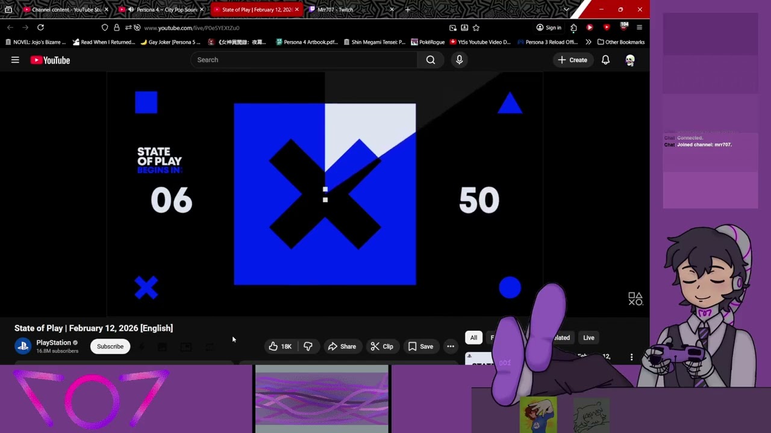Click the State of Play countdown video player
This screenshot has width=771, height=433.
click(x=325, y=194)
